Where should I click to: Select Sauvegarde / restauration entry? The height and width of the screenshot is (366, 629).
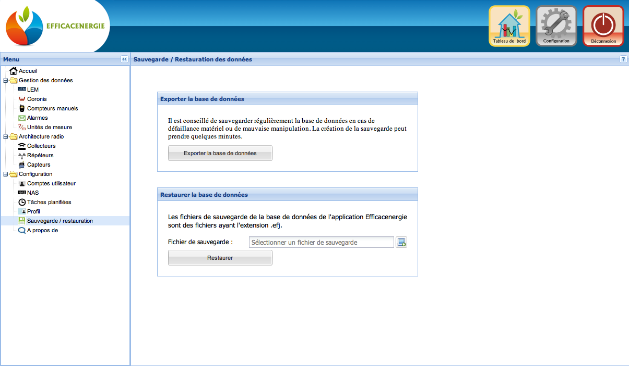tap(60, 221)
